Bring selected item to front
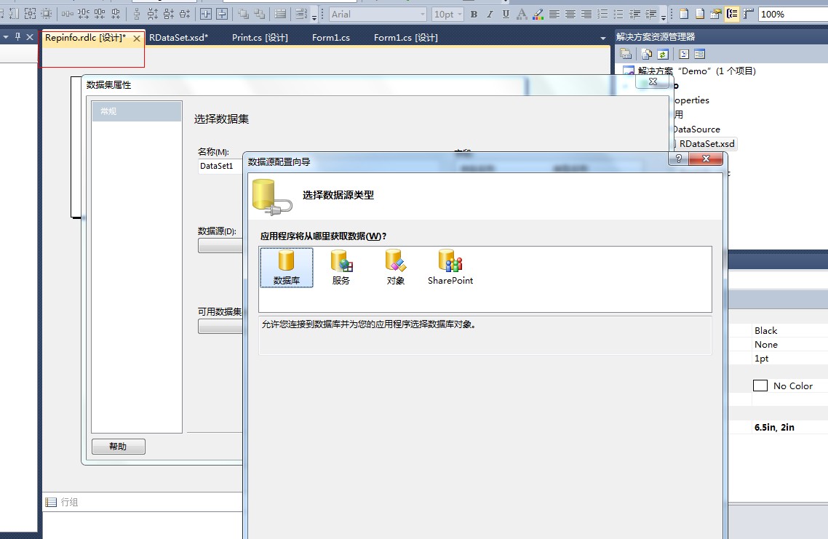Image resolution: width=828 pixels, height=539 pixels. [244, 15]
